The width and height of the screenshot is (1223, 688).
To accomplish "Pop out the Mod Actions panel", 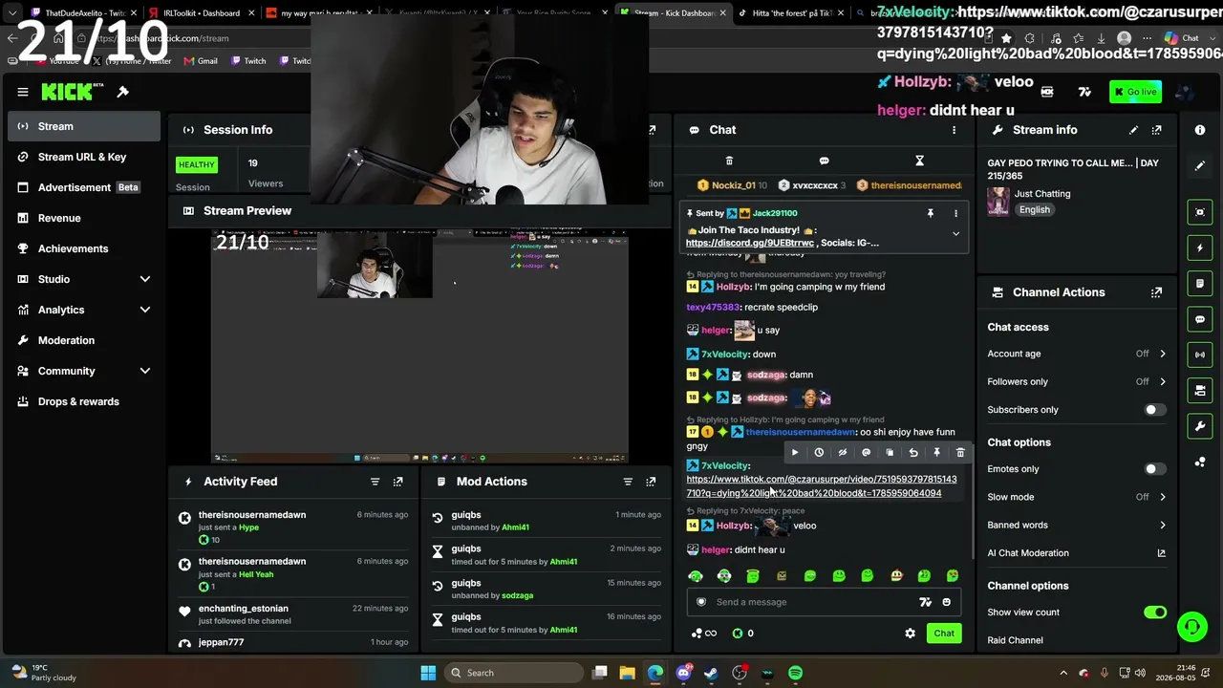I will pyautogui.click(x=651, y=482).
